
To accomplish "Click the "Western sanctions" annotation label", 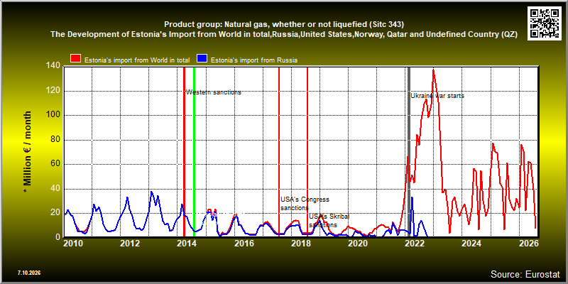I will tap(214, 92).
